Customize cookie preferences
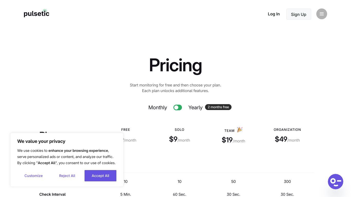 [33, 176]
